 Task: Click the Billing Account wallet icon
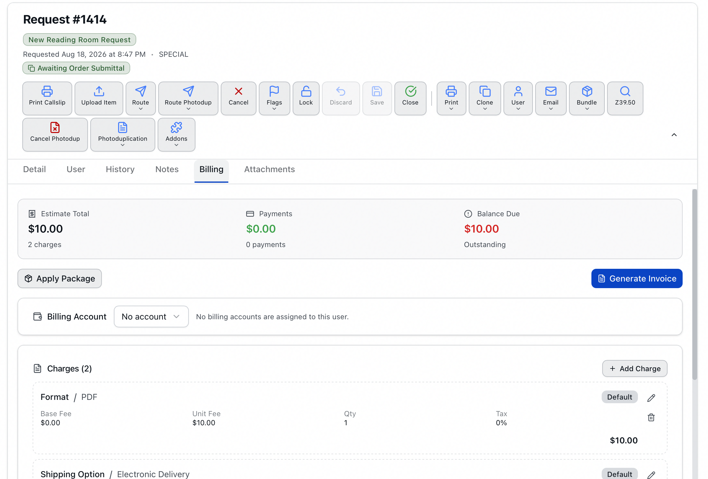[37, 316]
